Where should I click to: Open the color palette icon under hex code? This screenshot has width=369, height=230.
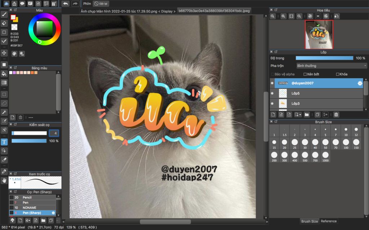tap(14, 54)
